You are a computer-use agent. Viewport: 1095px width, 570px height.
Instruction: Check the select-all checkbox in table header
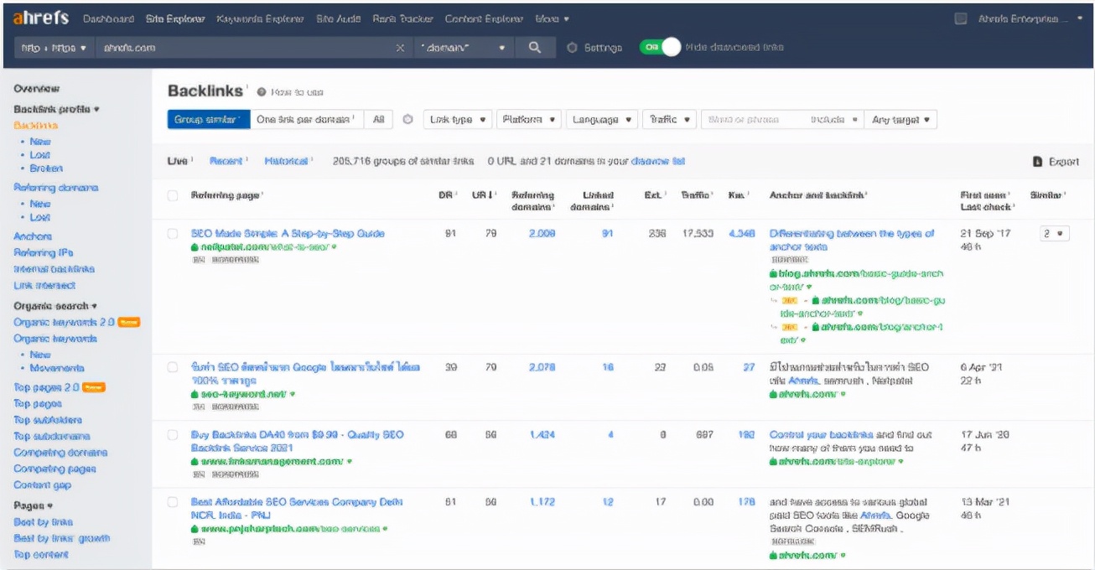[x=173, y=195]
